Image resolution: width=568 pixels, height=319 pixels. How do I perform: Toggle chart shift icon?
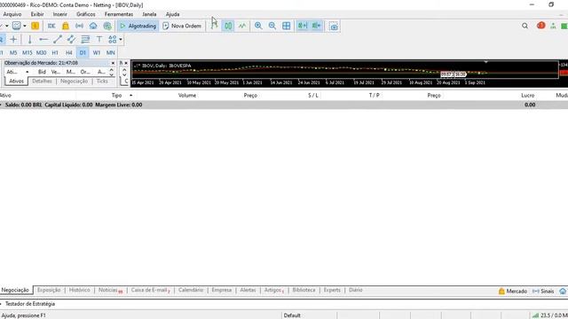(316, 26)
